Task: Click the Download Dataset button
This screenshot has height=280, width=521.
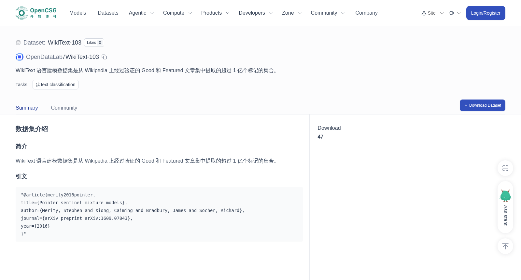Action: (x=483, y=105)
